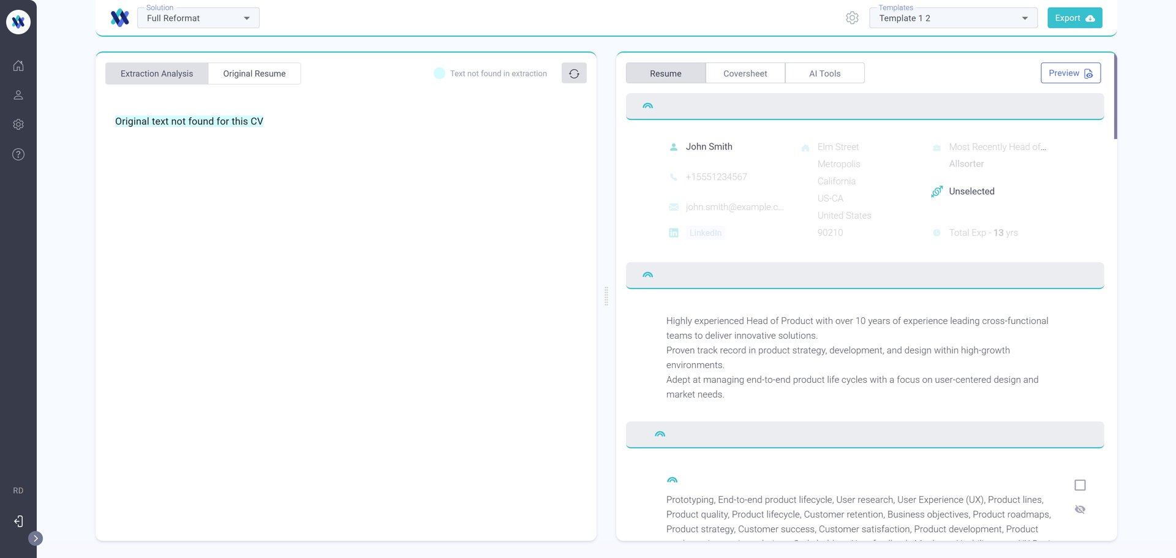This screenshot has height=558, width=1176.
Task: Expand the left sidebar arrow
Action: [x=36, y=538]
